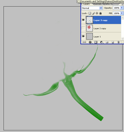Toggle lock position icon
124x132 pixels.
click(97, 13)
